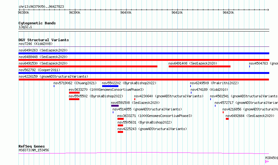Click the nsv6492664 red bar

[x=227, y=119]
